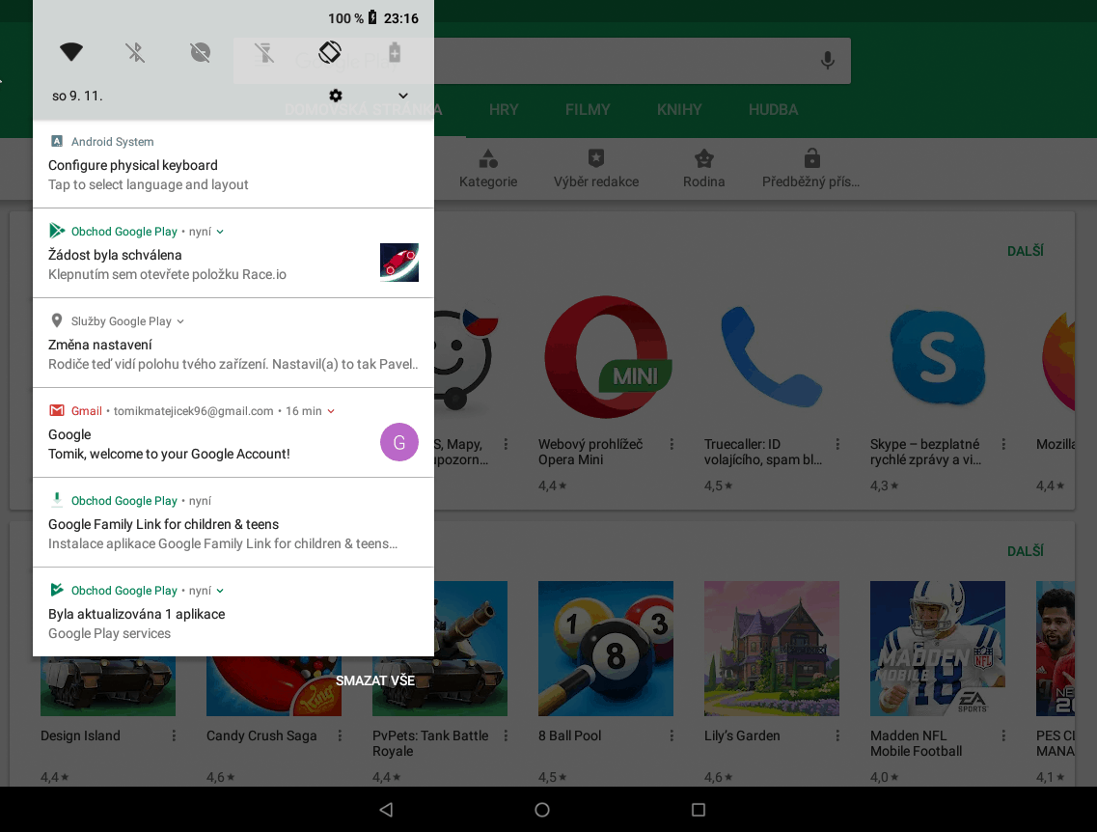Expand the Gmail notification chevron
This screenshot has width=1097, height=832.
click(x=331, y=411)
